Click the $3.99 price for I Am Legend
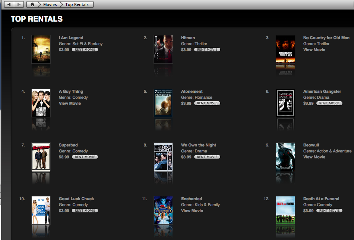Image resolution: width=354 pixels, height=240 pixels. tap(64, 50)
